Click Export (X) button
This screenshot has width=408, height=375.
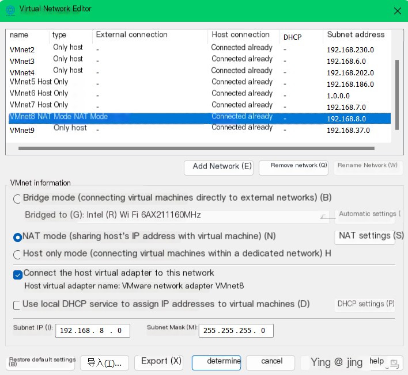[x=158, y=362]
